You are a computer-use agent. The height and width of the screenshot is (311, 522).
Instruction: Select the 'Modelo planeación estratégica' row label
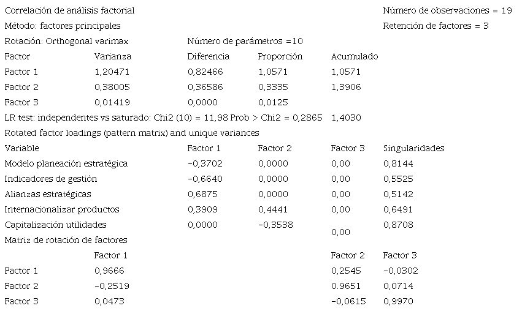click(66, 163)
